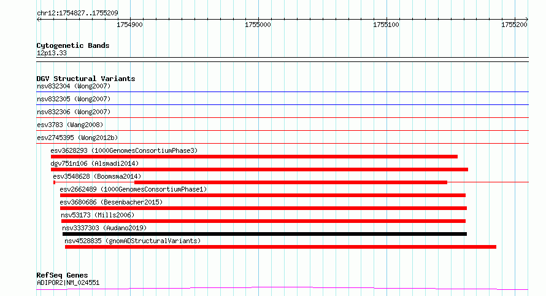This screenshot has height=296, width=546.
Task: Select the DGV Structural Variants track title
Action: [x=86, y=79]
